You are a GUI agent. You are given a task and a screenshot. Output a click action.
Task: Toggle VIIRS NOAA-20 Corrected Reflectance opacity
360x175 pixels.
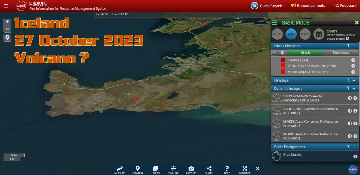[349, 98]
